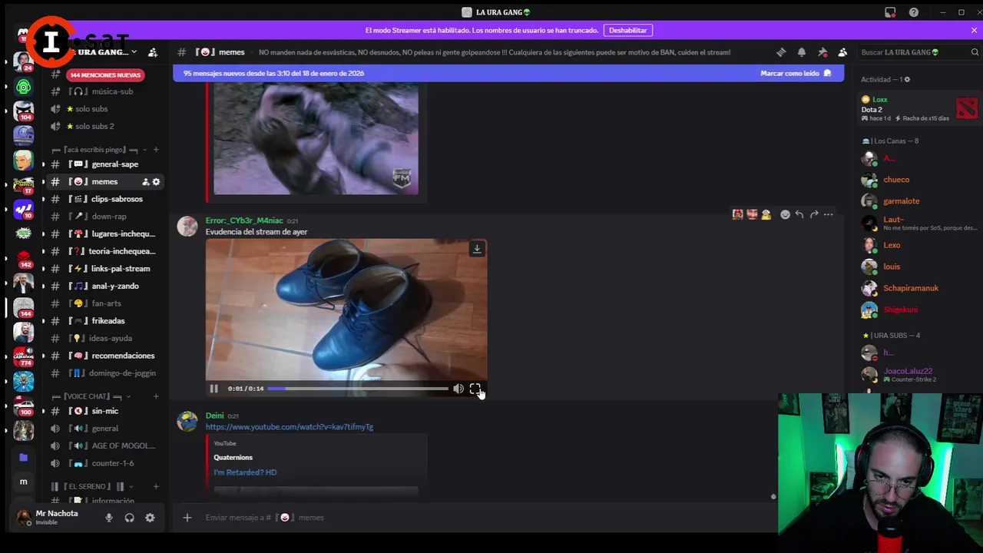Collapse the EL SERENO category

(x=91, y=486)
